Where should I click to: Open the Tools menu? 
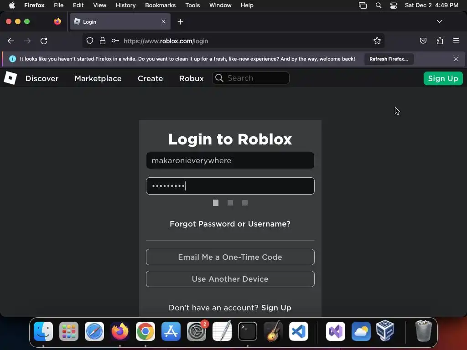[192, 5]
